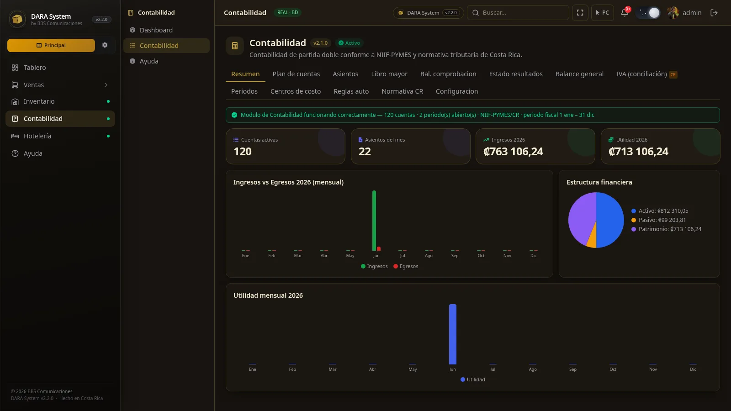
Task: Toggle Ingresos series in chart legend
Action: (374, 266)
